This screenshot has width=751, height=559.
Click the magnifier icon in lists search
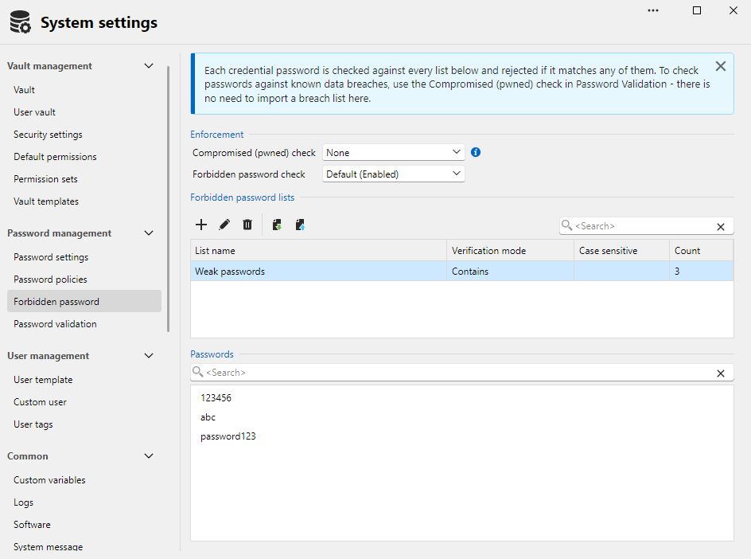tap(566, 225)
